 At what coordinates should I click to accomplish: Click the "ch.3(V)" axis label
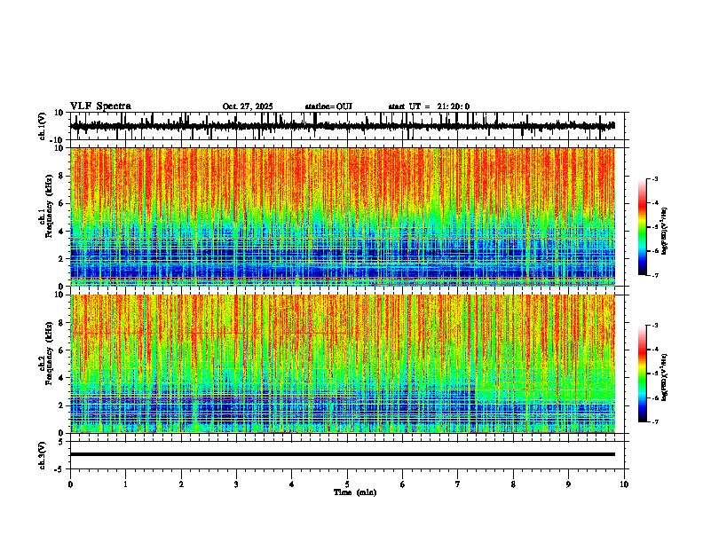click(x=43, y=455)
